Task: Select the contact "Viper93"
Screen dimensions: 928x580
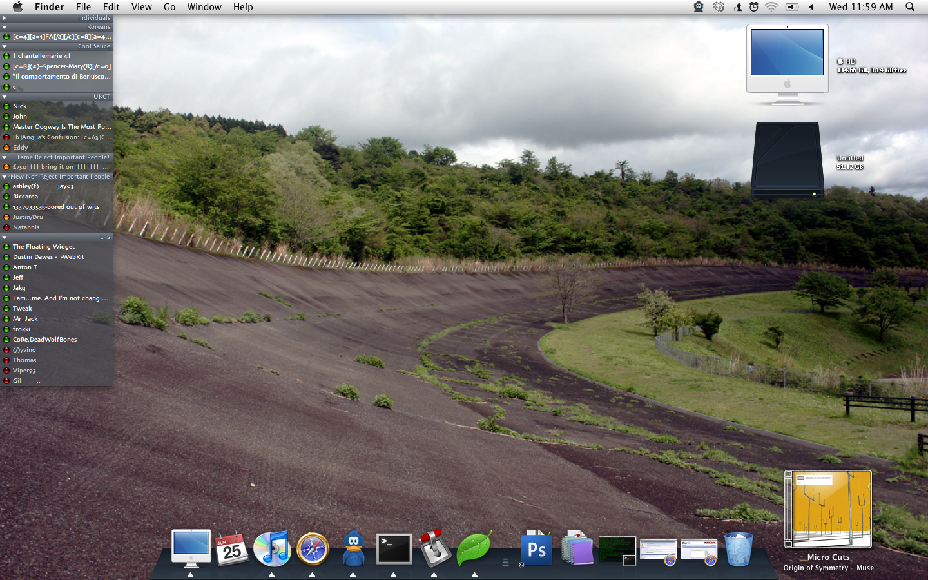Action: coord(57,371)
